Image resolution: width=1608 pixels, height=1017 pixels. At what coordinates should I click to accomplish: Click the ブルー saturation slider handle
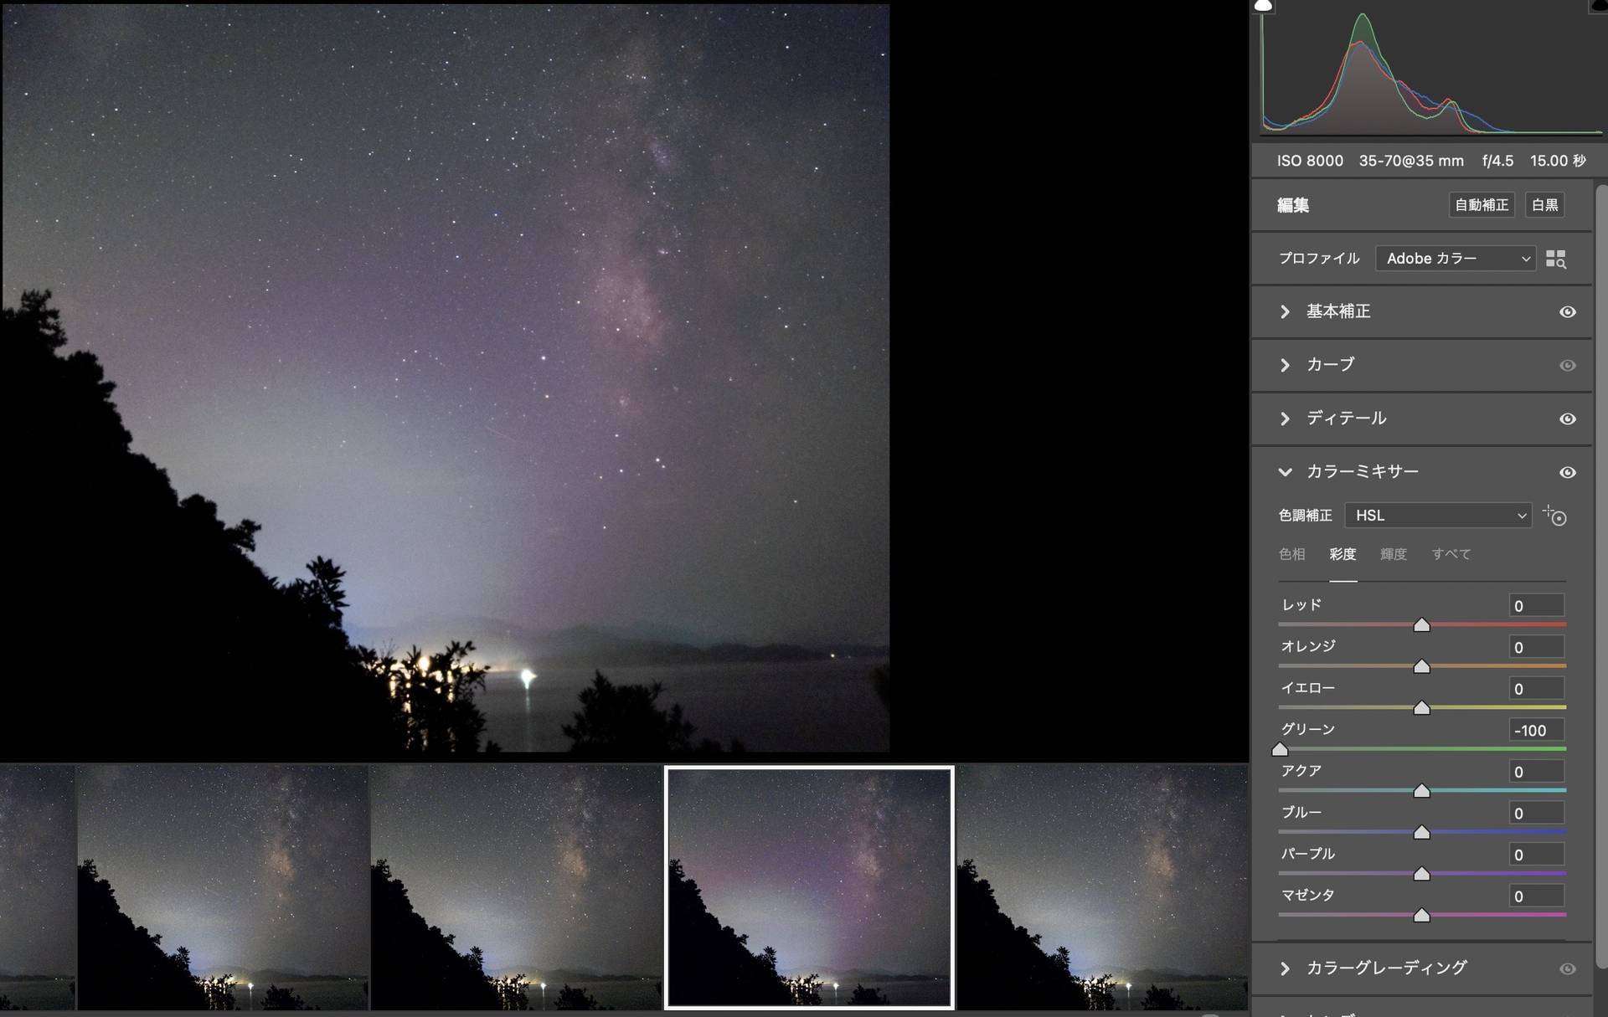(1421, 833)
